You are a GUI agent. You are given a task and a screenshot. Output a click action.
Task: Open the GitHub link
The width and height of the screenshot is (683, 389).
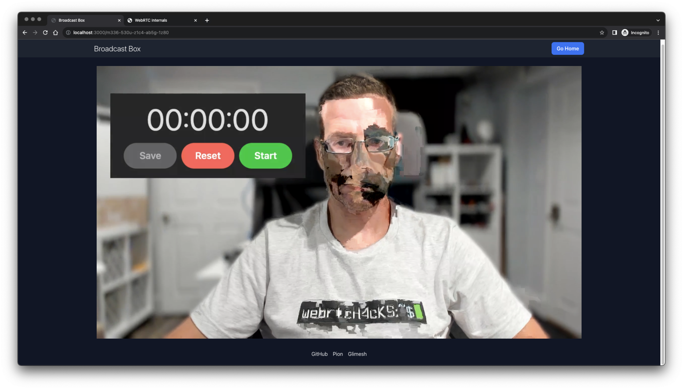point(319,354)
